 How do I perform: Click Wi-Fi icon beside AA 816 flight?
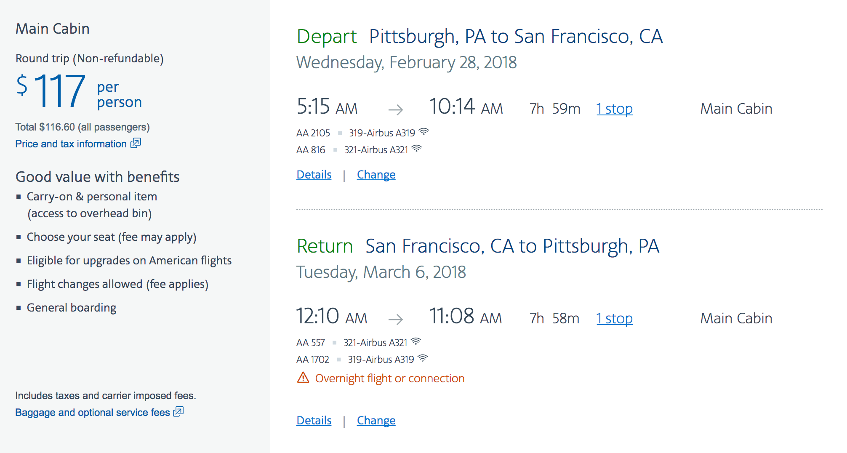click(x=417, y=149)
